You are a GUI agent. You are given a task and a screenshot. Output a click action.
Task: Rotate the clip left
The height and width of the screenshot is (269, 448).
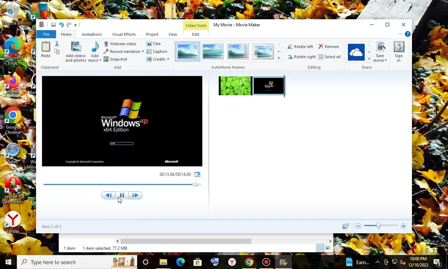click(x=300, y=47)
